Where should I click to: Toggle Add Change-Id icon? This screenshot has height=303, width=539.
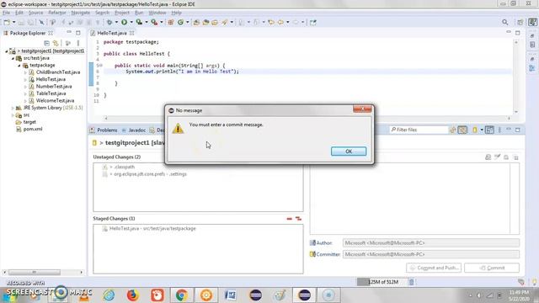[x=506, y=157]
